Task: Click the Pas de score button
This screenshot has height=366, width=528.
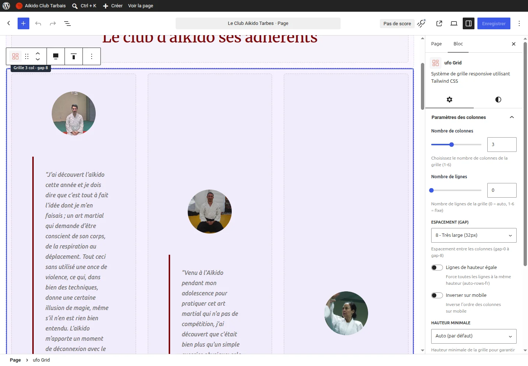Action: [x=397, y=23]
